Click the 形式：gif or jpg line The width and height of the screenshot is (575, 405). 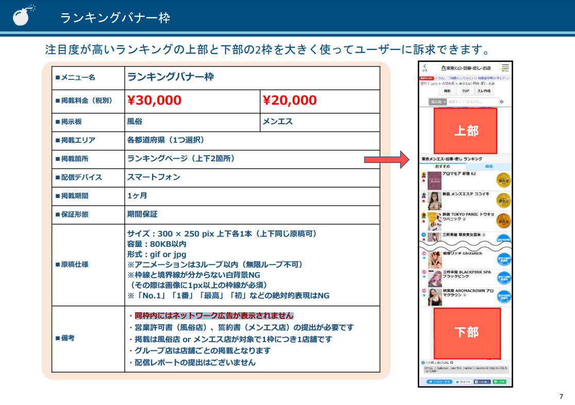coord(157,254)
